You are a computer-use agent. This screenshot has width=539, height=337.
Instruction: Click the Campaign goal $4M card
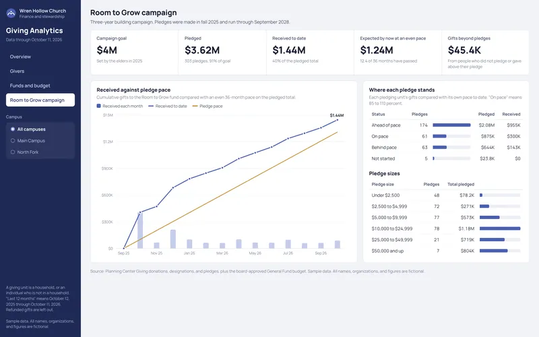[134, 53]
